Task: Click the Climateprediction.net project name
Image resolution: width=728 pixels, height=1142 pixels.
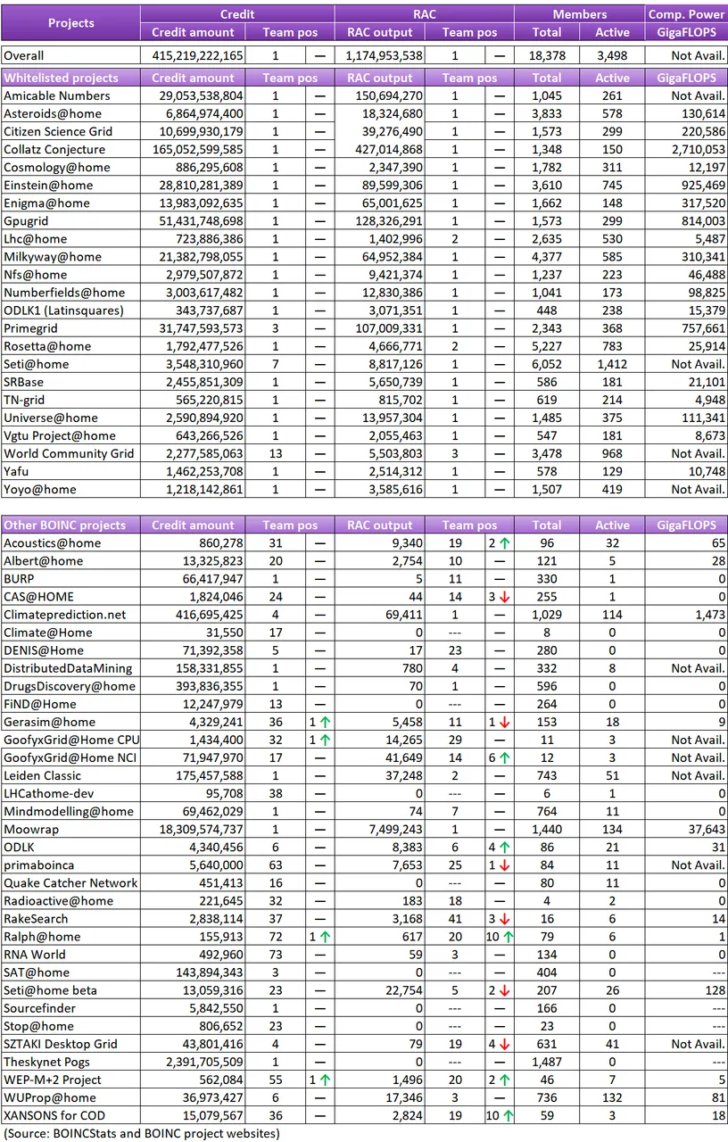Action: (x=64, y=615)
